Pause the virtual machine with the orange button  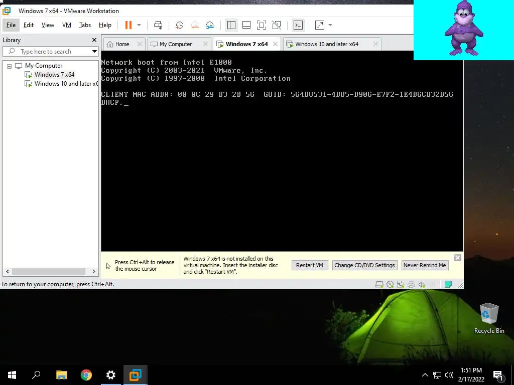[128, 25]
